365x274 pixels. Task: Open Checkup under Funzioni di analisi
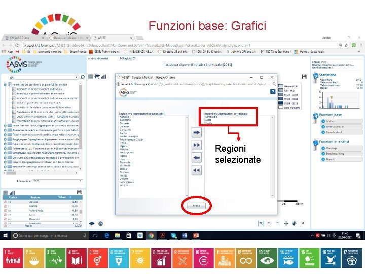point(341,148)
